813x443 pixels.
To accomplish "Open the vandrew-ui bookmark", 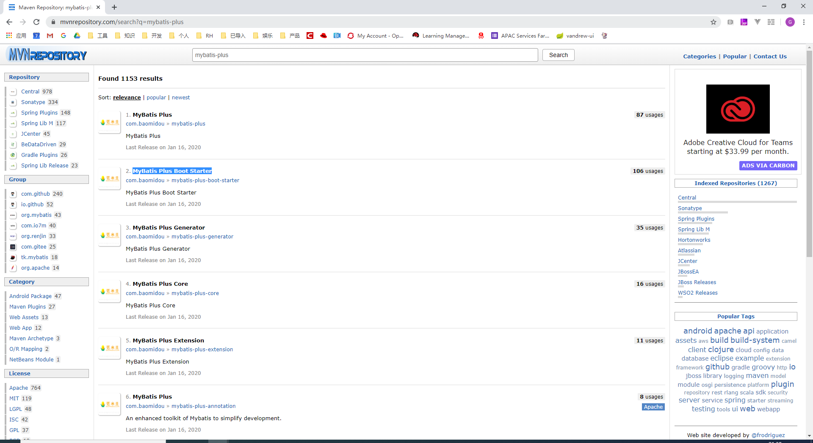I will pyautogui.click(x=575, y=36).
